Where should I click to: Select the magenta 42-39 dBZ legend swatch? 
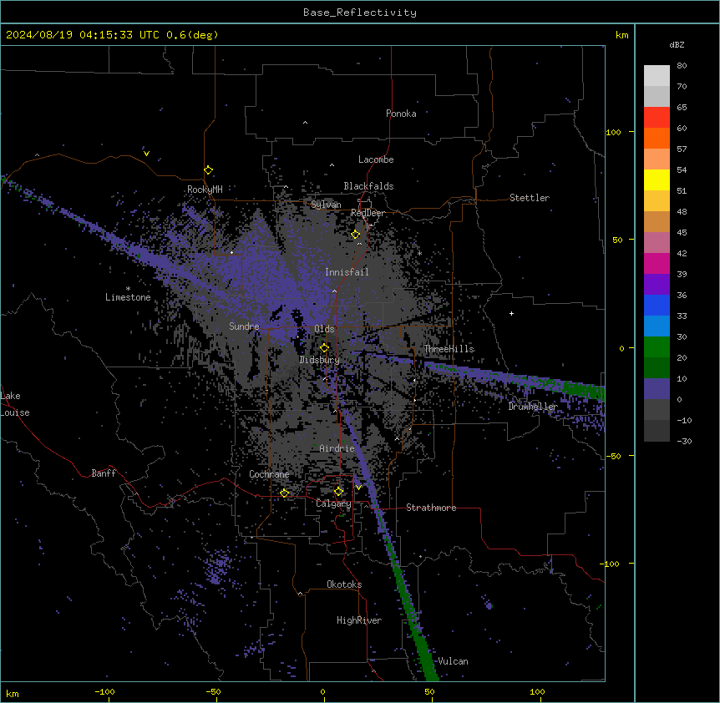pos(657,263)
